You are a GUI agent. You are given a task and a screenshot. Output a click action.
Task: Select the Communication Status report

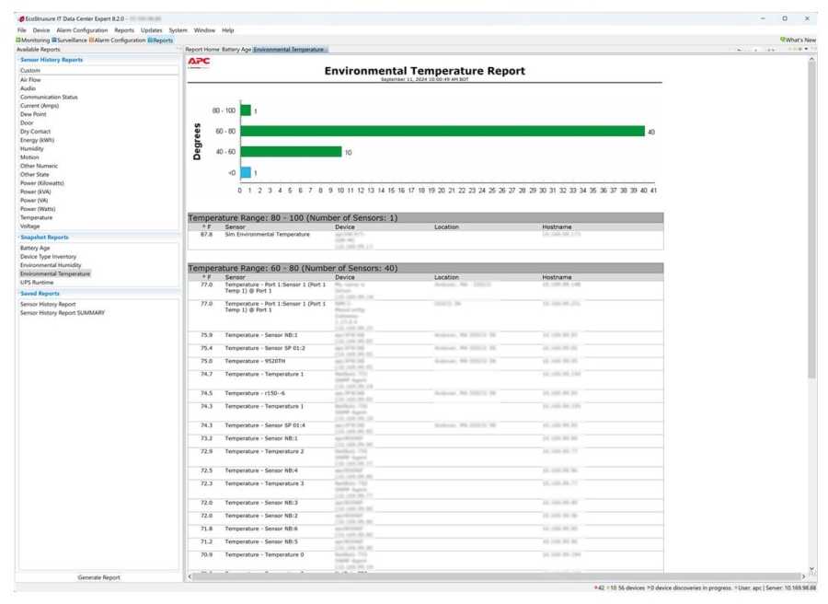tap(49, 98)
